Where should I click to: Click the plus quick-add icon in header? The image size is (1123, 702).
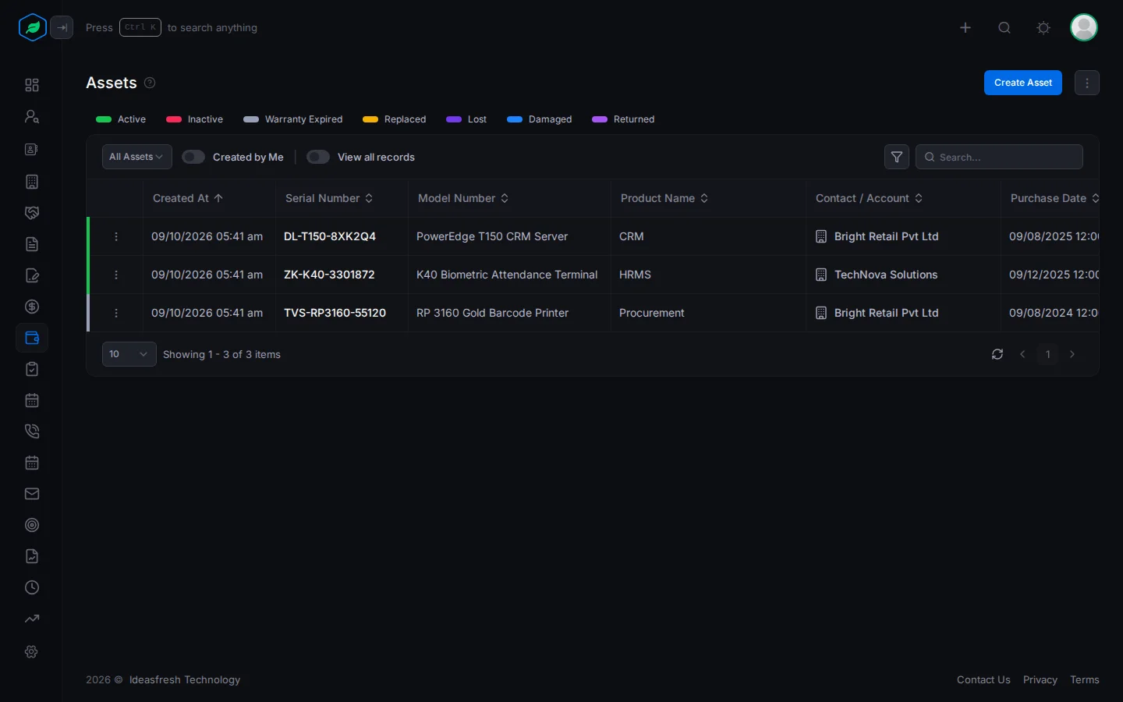point(965,27)
